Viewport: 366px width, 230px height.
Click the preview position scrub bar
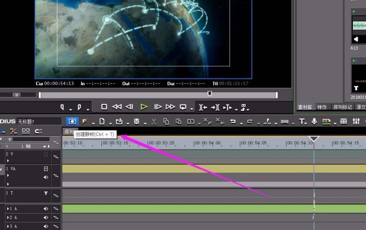tap(157, 95)
